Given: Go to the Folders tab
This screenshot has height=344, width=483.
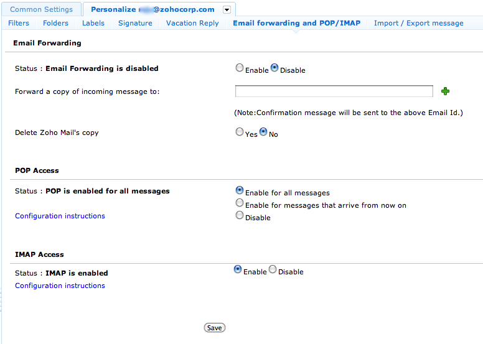Looking at the screenshot, I should [56, 23].
